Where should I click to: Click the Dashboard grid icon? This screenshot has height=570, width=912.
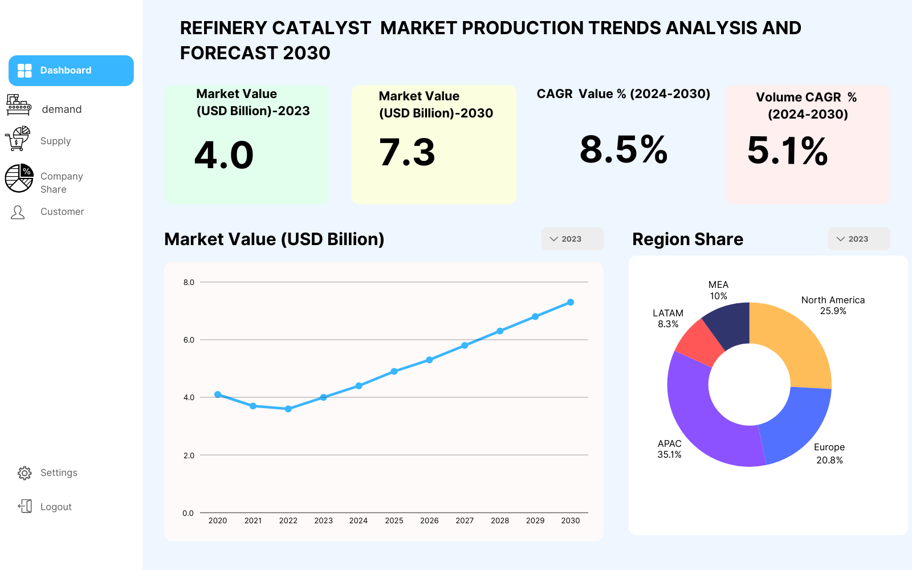pyautogui.click(x=25, y=71)
